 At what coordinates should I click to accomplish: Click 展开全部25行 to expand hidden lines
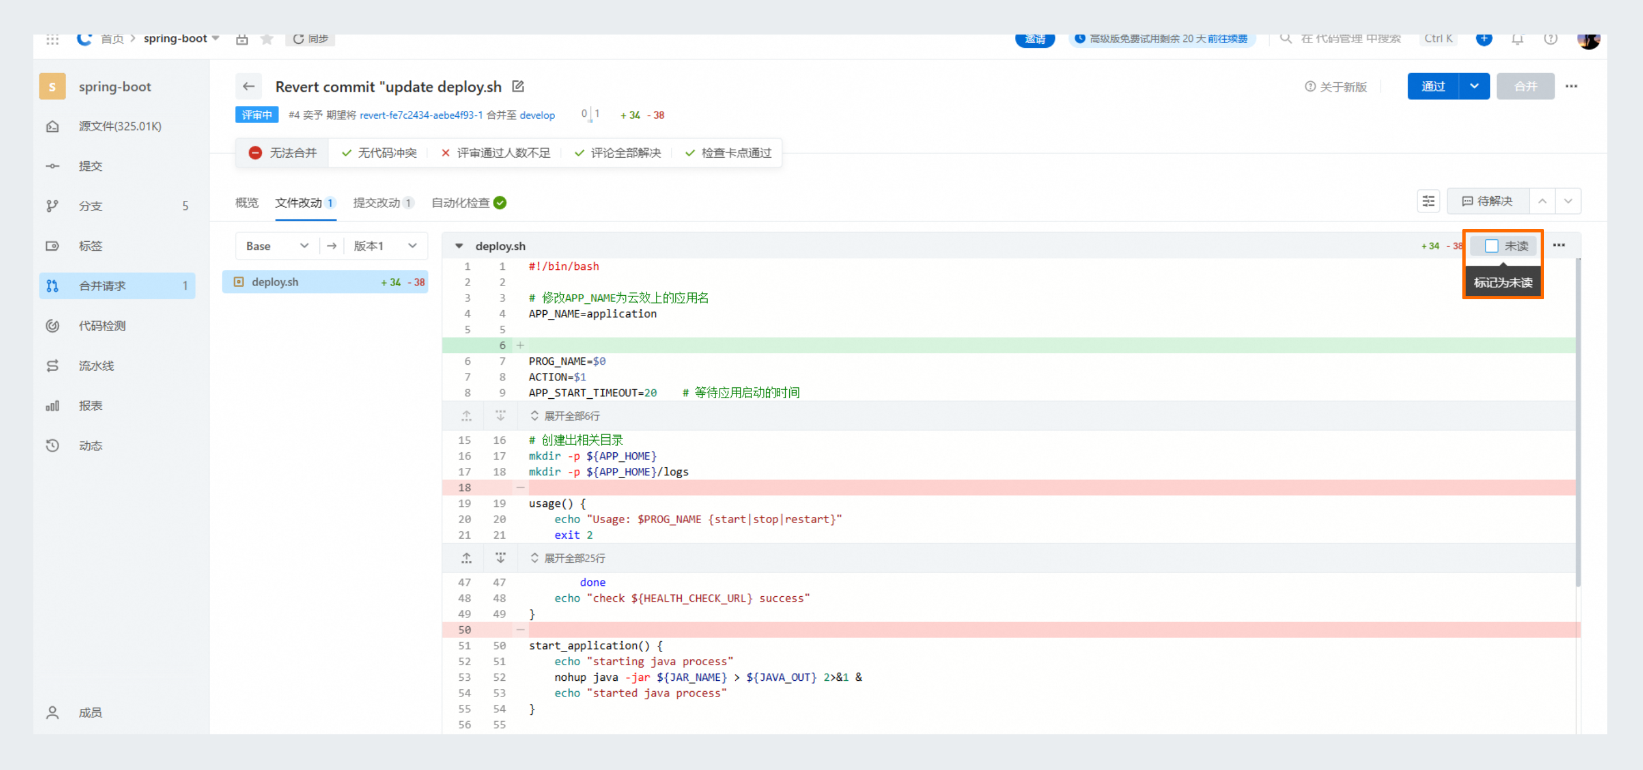pos(568,558)
